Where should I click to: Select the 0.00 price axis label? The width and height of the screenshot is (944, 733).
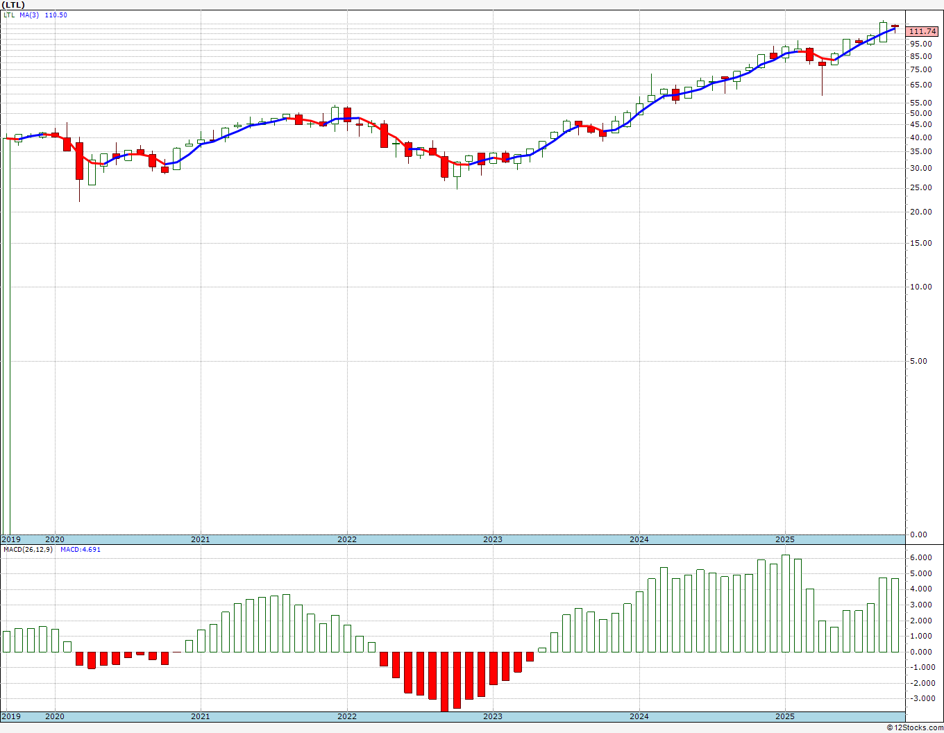[918, 534]
